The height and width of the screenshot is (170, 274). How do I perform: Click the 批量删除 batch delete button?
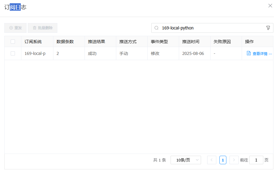pyautogui.click(x=43, y=28)
